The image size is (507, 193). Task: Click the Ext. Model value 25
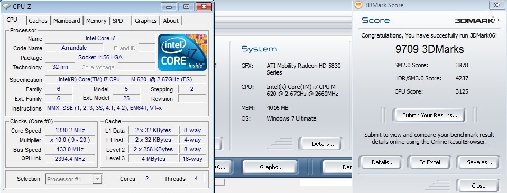(x=126, y=98)
